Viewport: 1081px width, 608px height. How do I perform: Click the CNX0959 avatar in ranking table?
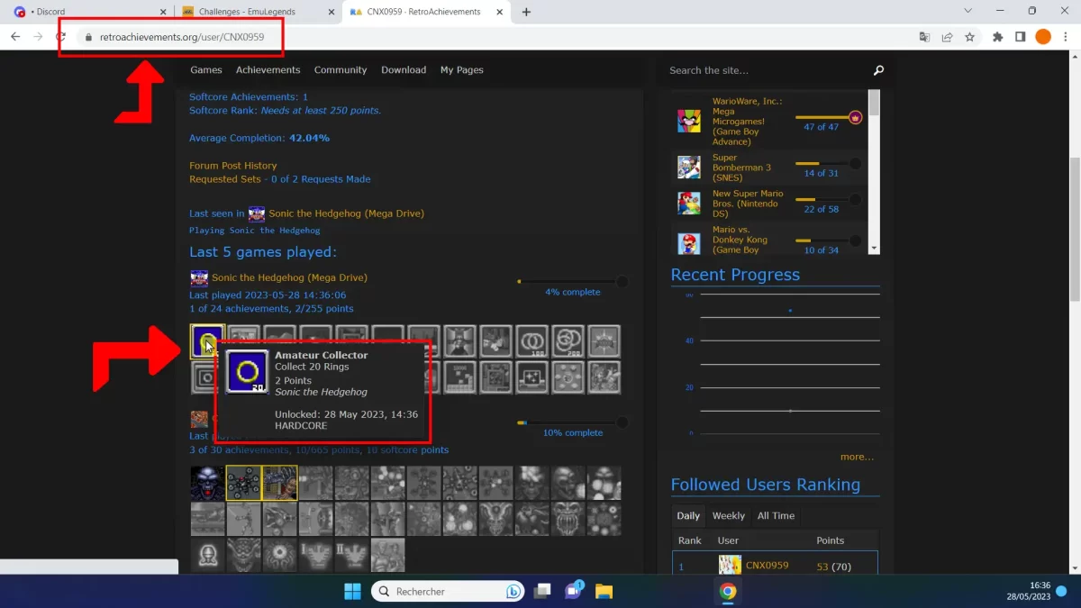coord(730,566)
